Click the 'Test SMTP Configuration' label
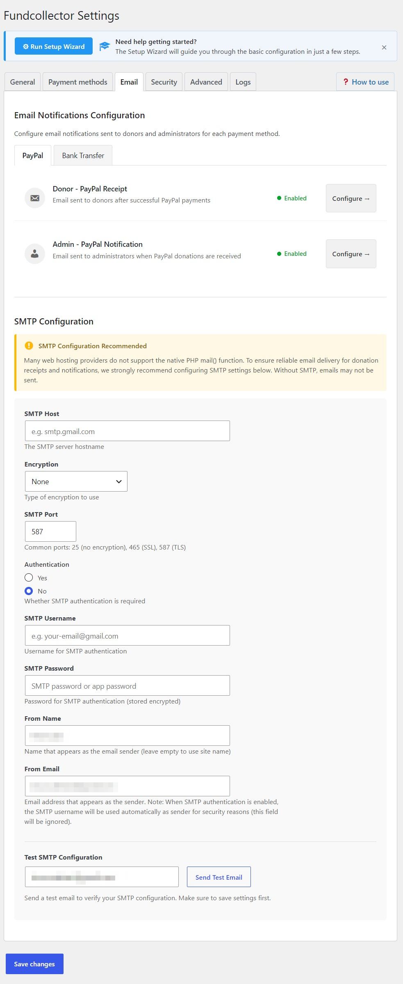403x984 pixels. coord(63,857)
